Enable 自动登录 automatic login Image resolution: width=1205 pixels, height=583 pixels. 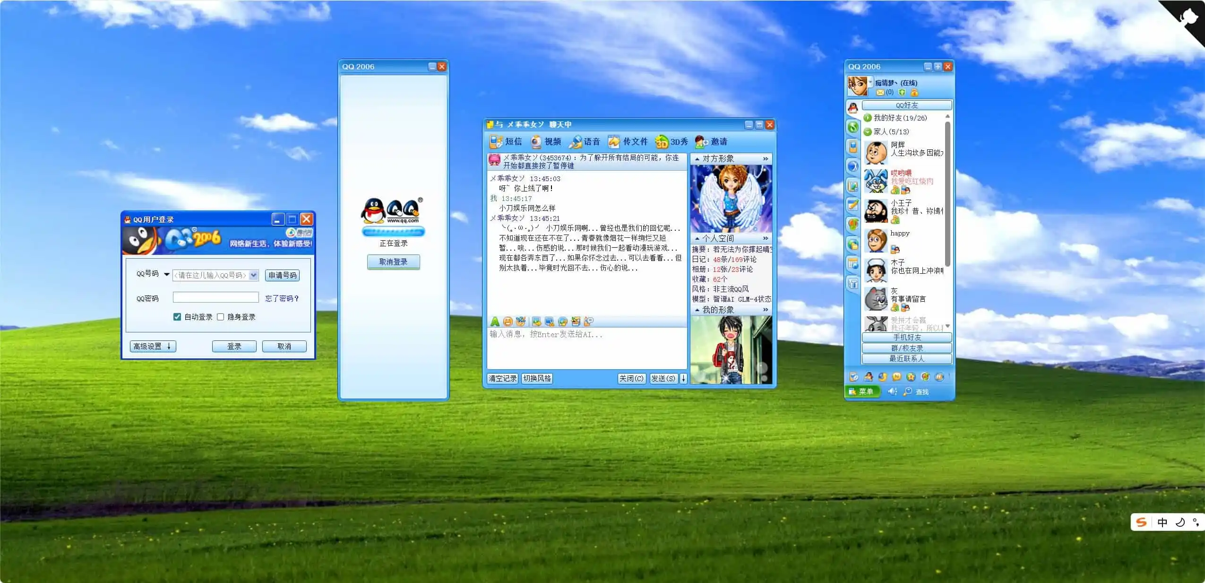(178, 317)
